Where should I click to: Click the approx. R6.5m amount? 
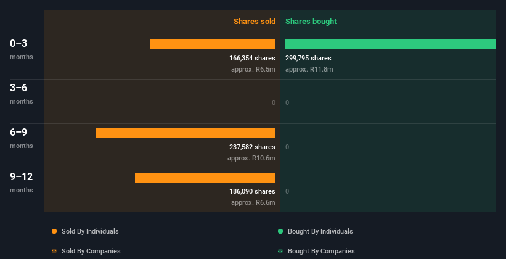[x=253, y=69]
